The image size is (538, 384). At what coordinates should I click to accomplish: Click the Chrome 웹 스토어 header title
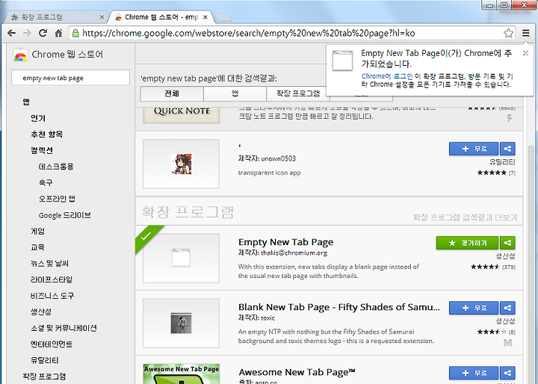tap(67, 55)
